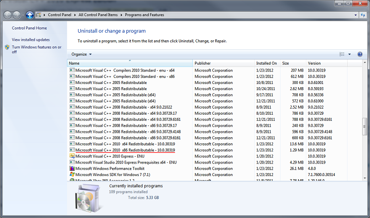Expand the arrow after Control Panel breadcrumb
The image size is (370, 218).
click(75, 15)
